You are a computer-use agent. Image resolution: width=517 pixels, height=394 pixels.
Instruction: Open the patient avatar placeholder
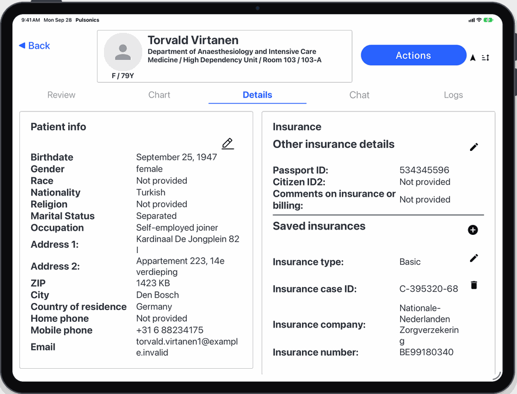pos(123,52)
